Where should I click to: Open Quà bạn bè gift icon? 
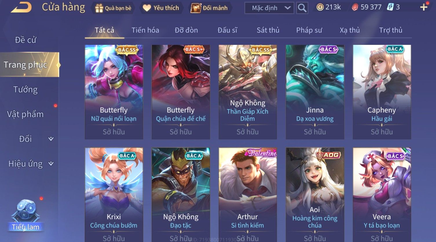tap(99, 8)
